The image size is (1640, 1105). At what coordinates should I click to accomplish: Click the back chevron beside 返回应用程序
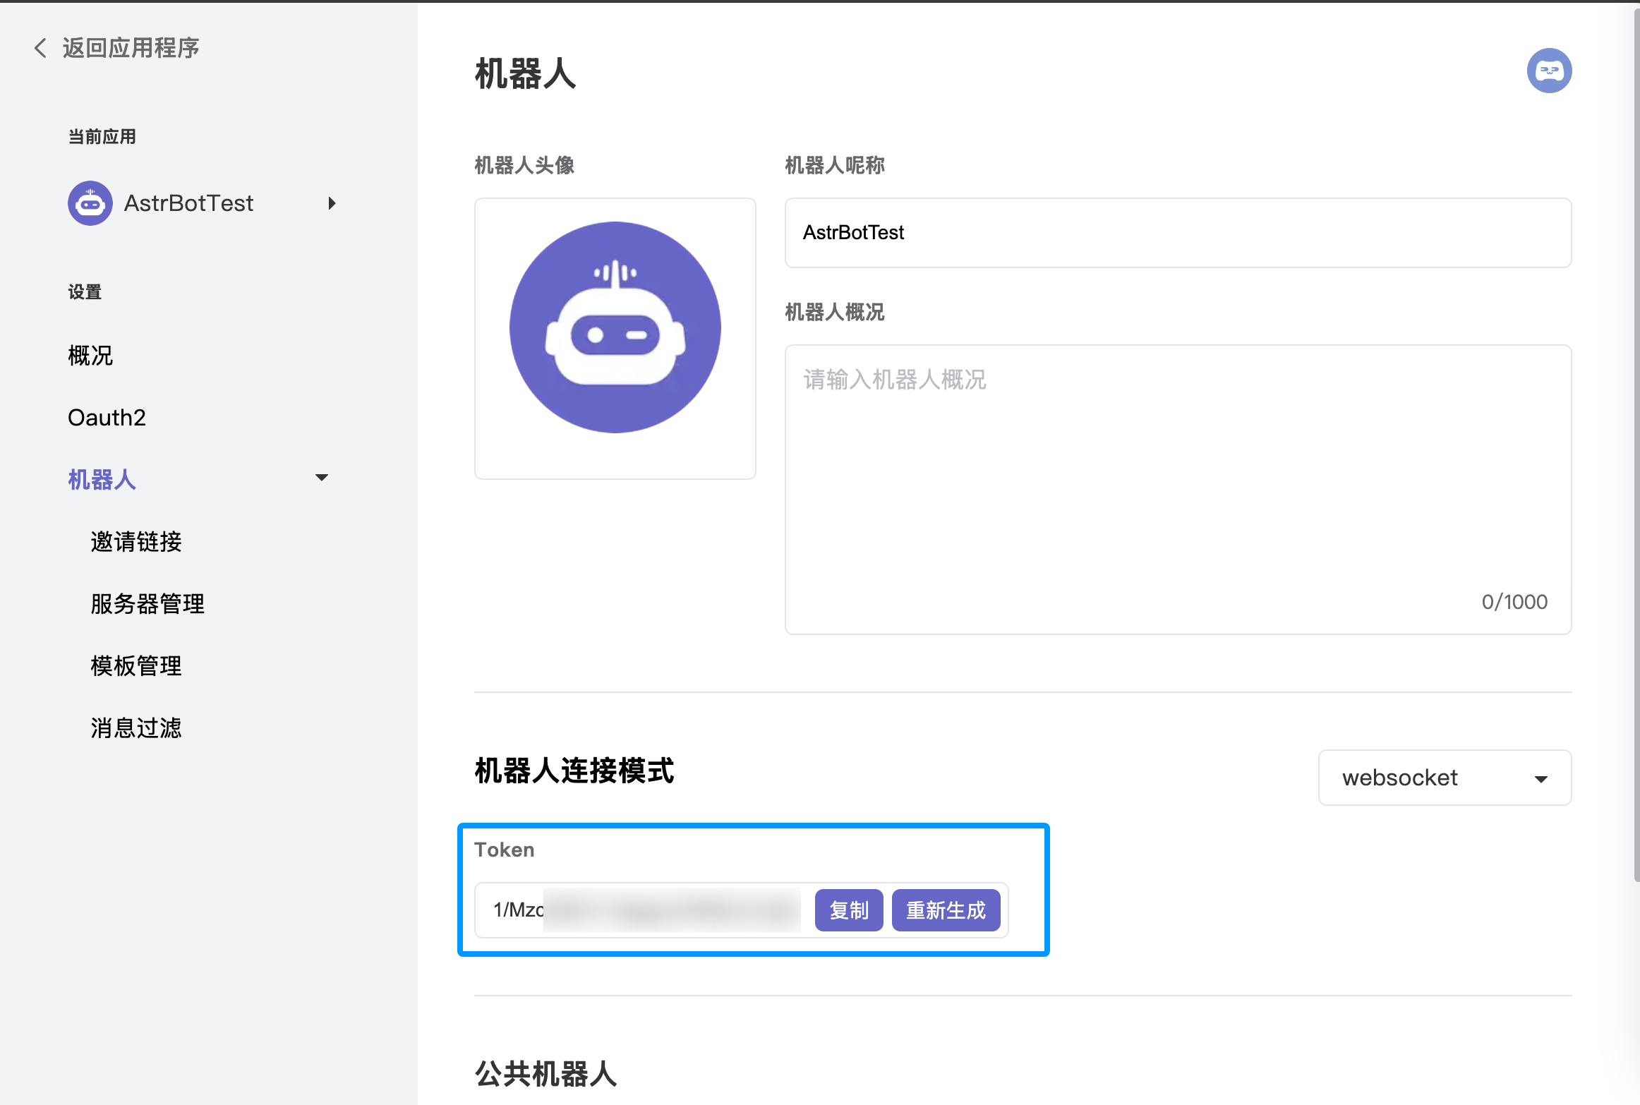[40, 48]
